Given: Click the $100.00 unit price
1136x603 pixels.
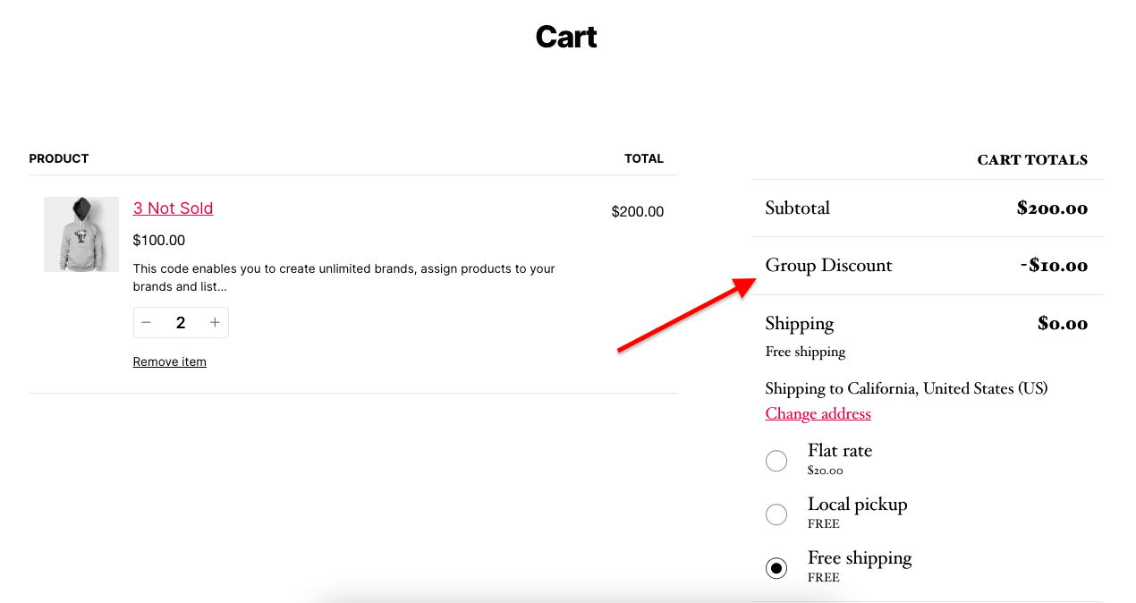Looking at the screenshot, I should 159,240.
